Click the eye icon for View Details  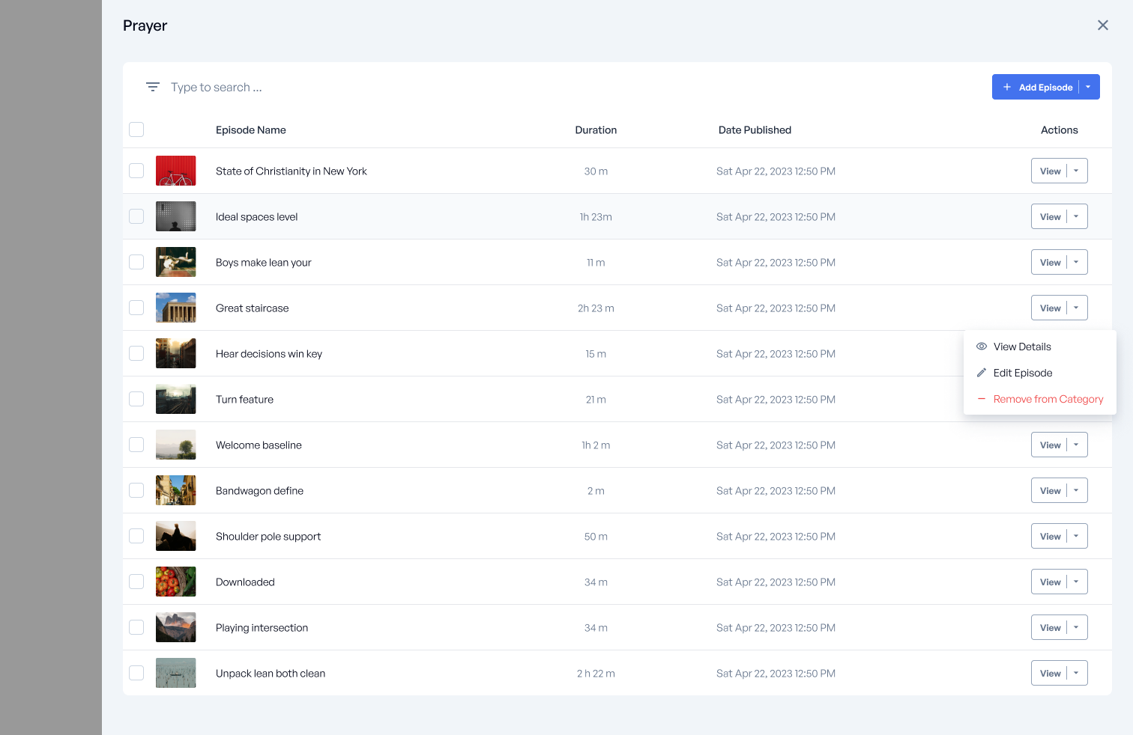click(x=981, y=347)
